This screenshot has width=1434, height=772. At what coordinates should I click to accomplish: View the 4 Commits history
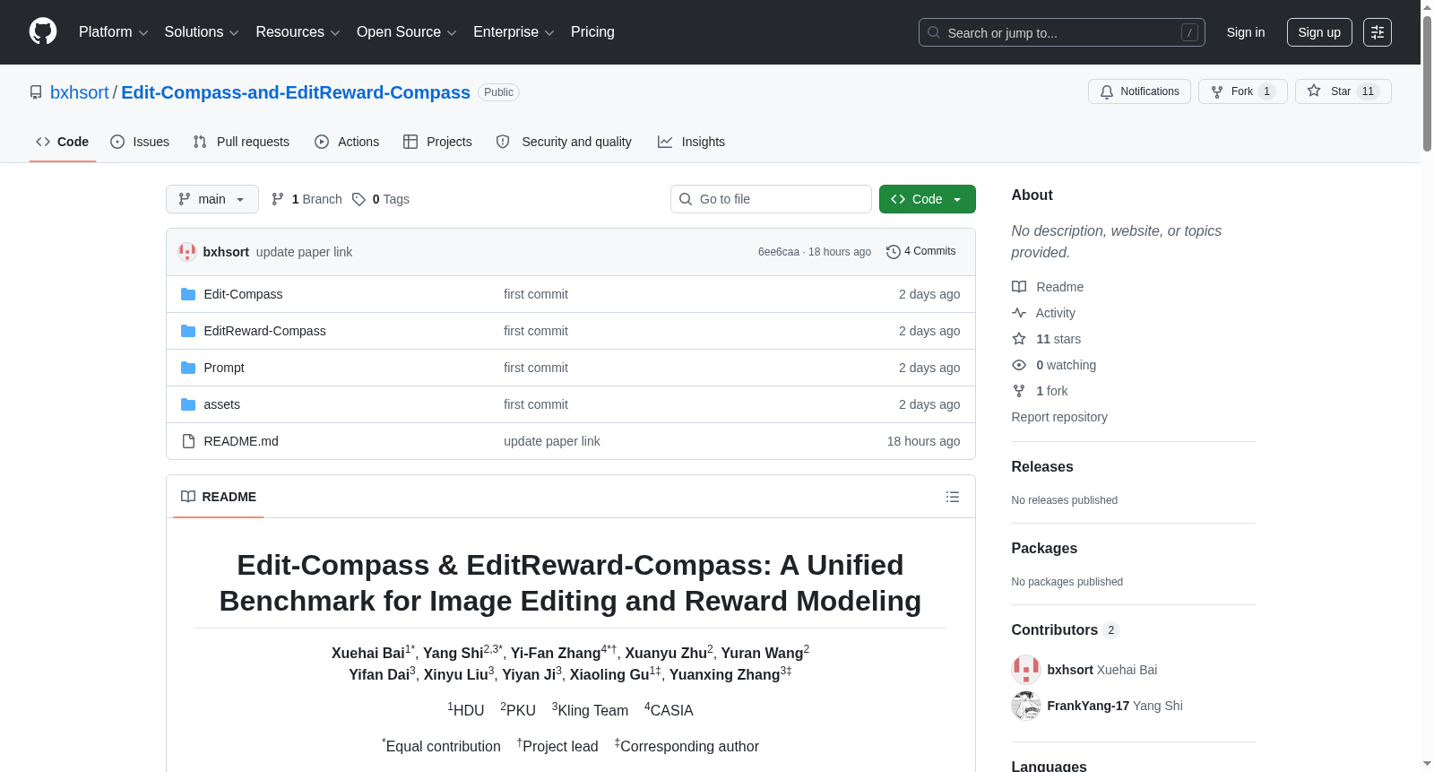tap(921, 251)
